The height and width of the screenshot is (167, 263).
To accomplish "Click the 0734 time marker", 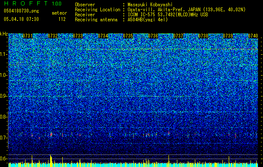I will pos(103,36).
